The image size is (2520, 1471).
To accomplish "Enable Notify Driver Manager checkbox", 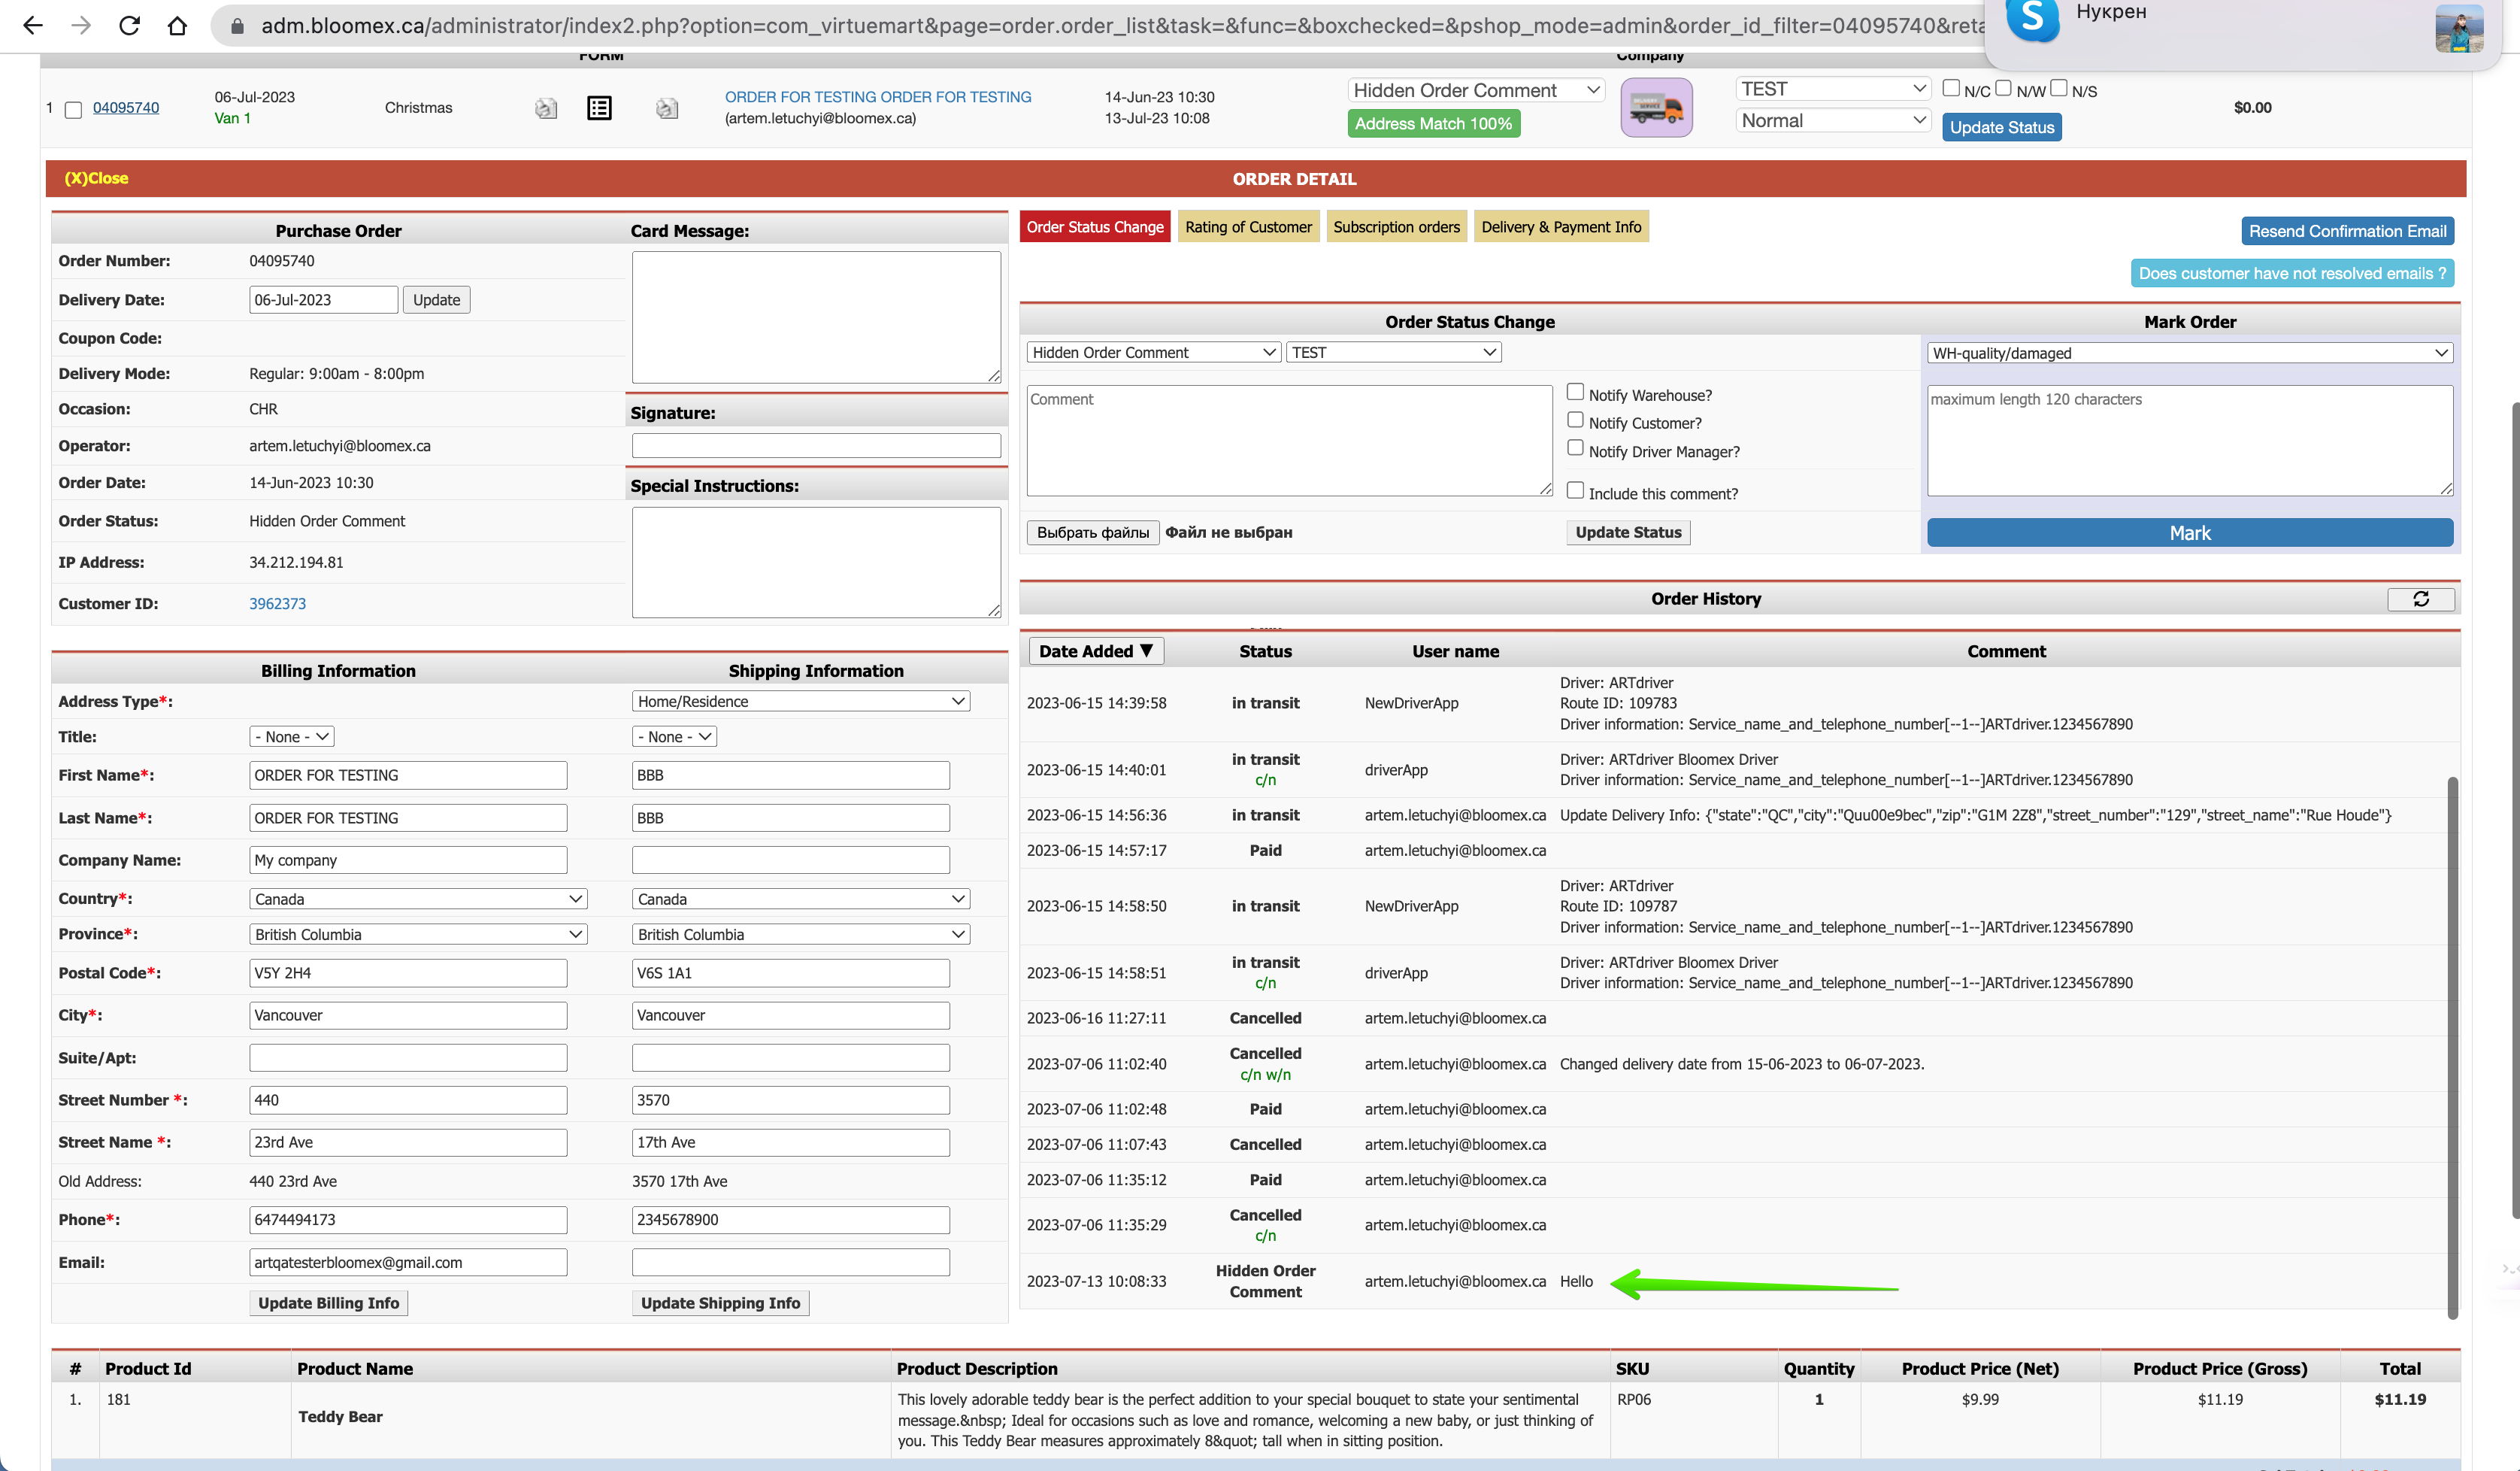I will click(1575, 448).
